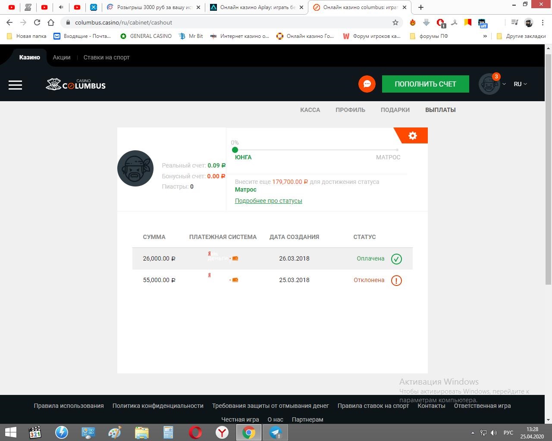Image resolution: width=552 pixels, height=441 pixels.
Task: Go to the ПОДАРКИ section
Action: 395,110
